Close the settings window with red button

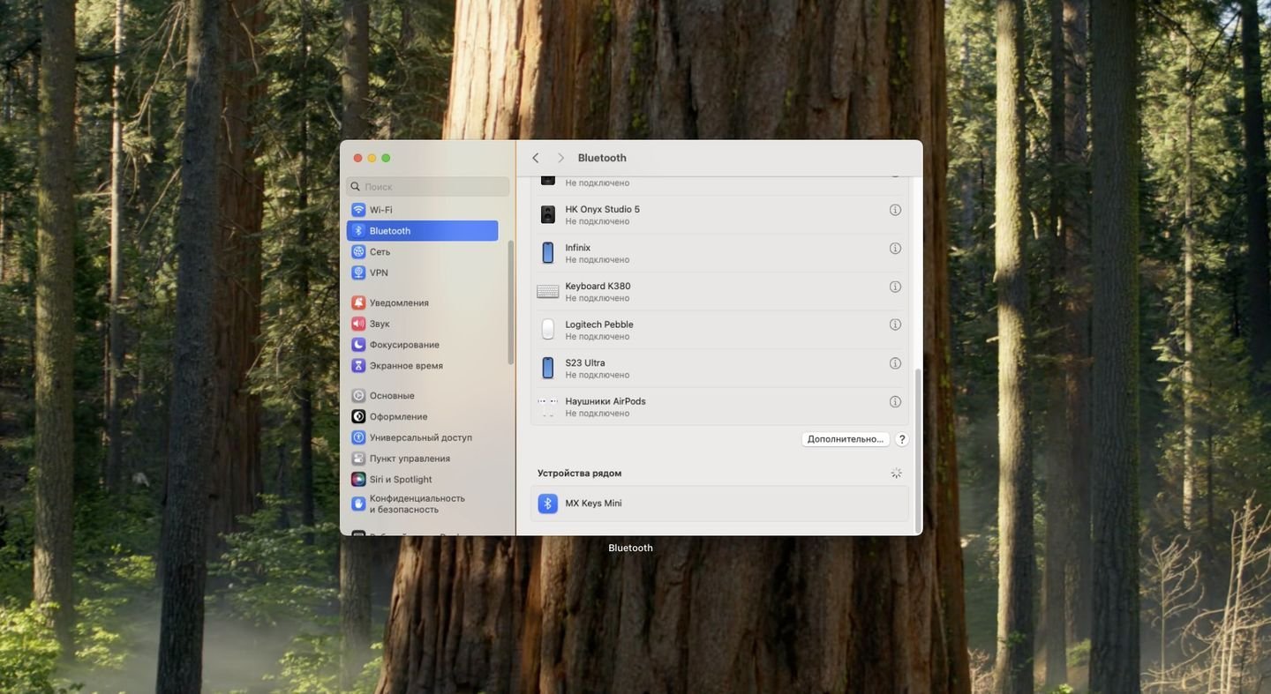[357, 158]
